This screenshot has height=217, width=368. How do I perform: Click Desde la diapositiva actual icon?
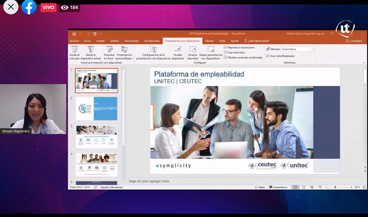90,50
